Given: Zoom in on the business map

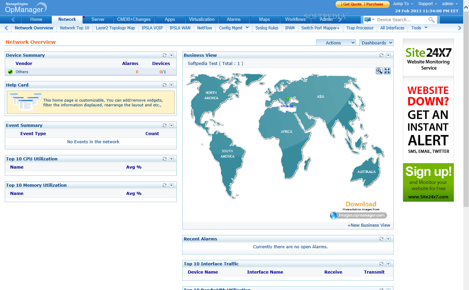Looking at the screenshot, I should (379, 71).
